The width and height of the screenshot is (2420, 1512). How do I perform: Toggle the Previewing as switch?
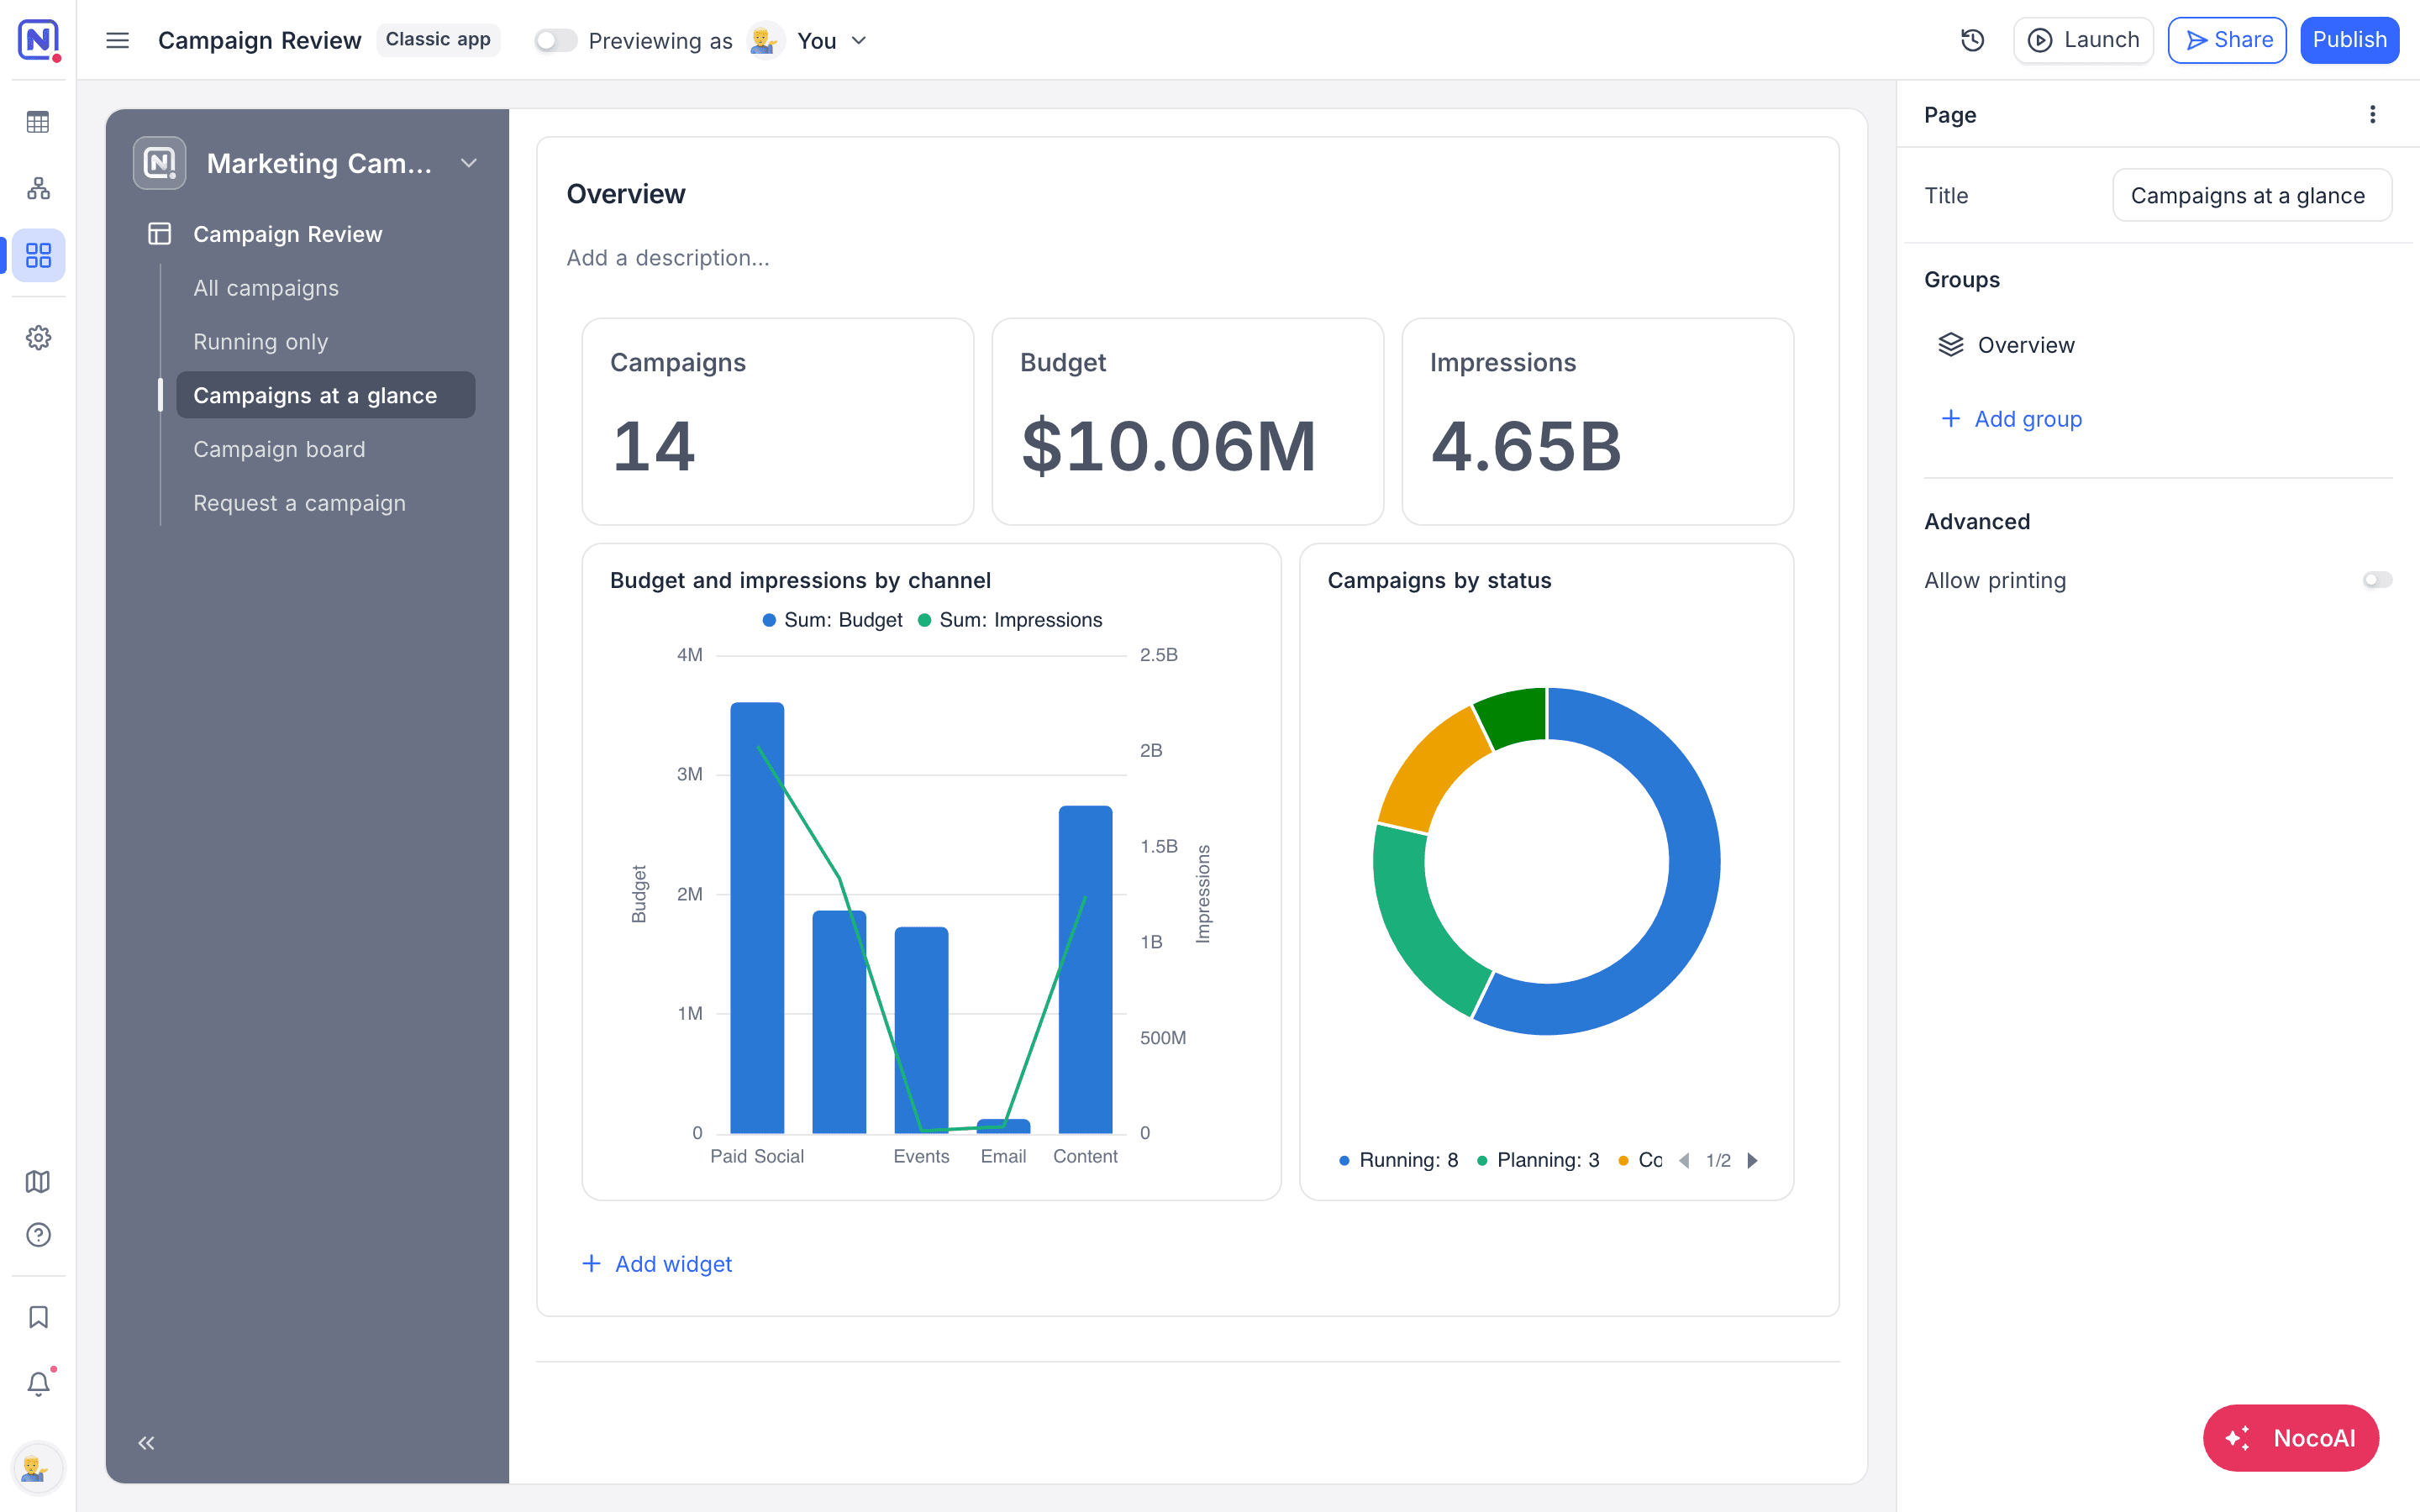[x=555, y=40]
